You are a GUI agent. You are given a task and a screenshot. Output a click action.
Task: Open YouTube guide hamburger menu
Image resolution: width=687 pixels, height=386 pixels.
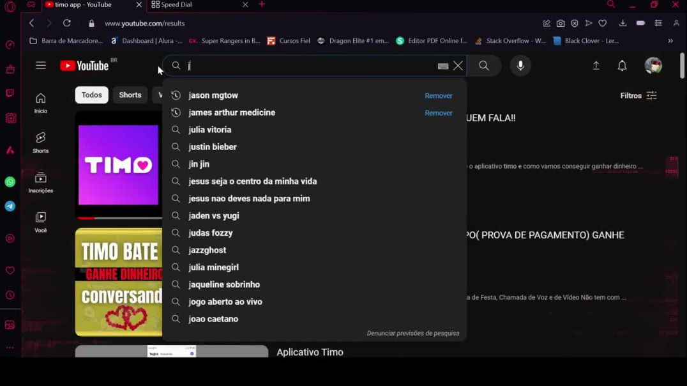(x=41, y=66)
